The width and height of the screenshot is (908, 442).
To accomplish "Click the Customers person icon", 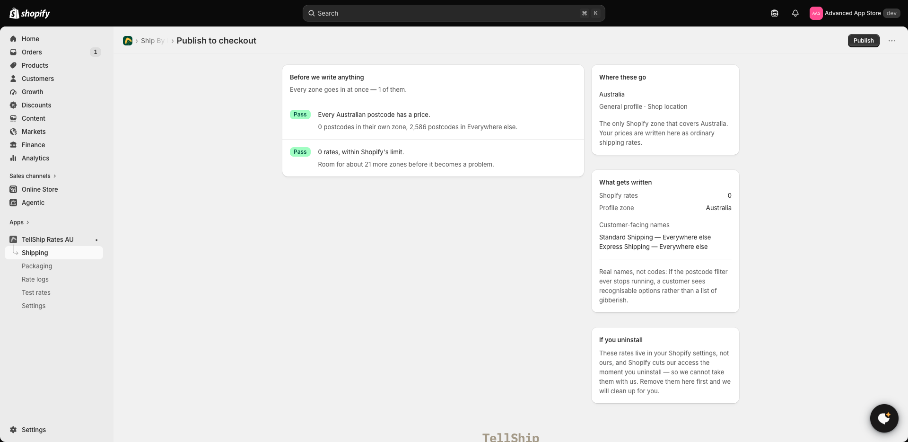I will (13, 79).
